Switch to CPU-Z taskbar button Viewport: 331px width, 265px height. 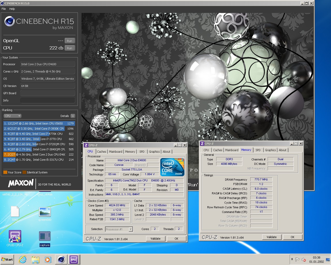click(x=74, y=260)
